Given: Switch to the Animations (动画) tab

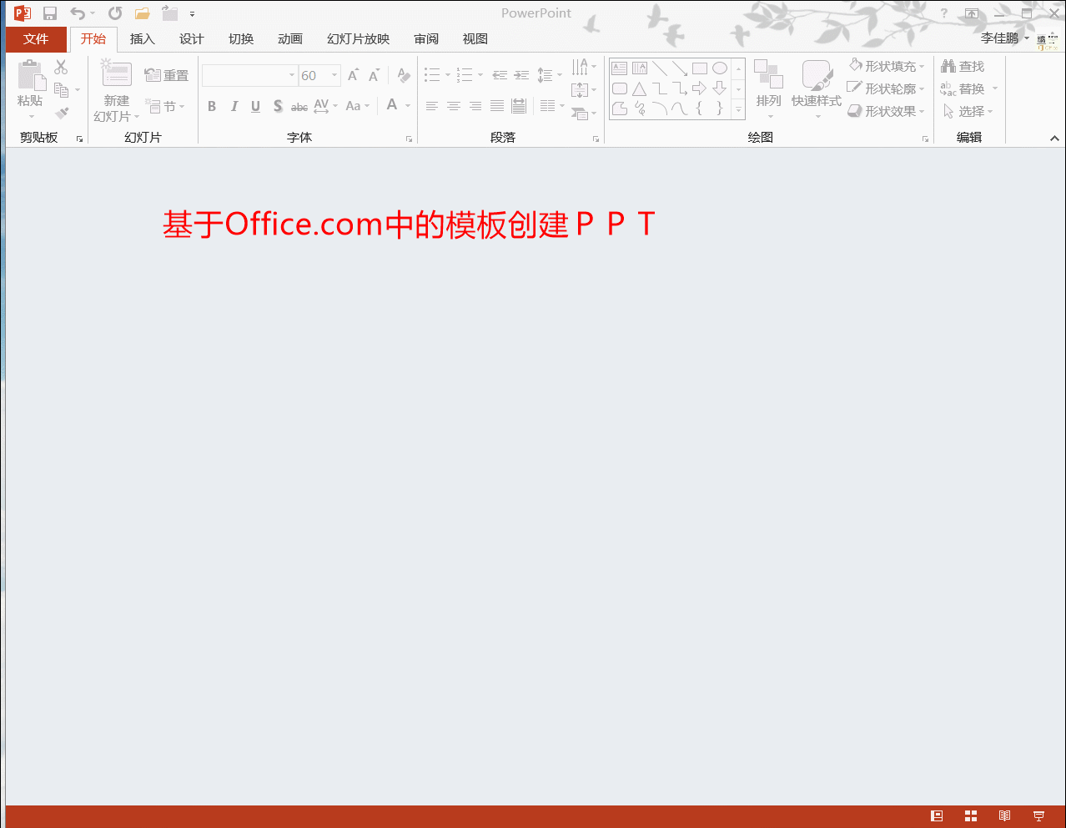Looking at the screenshot, I should [x=290, y=39].
